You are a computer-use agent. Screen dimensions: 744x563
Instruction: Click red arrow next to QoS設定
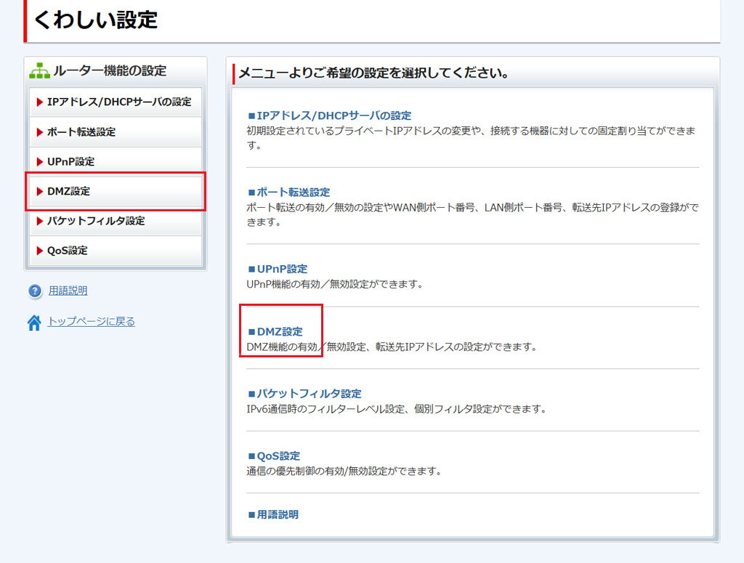coord(40,251)
